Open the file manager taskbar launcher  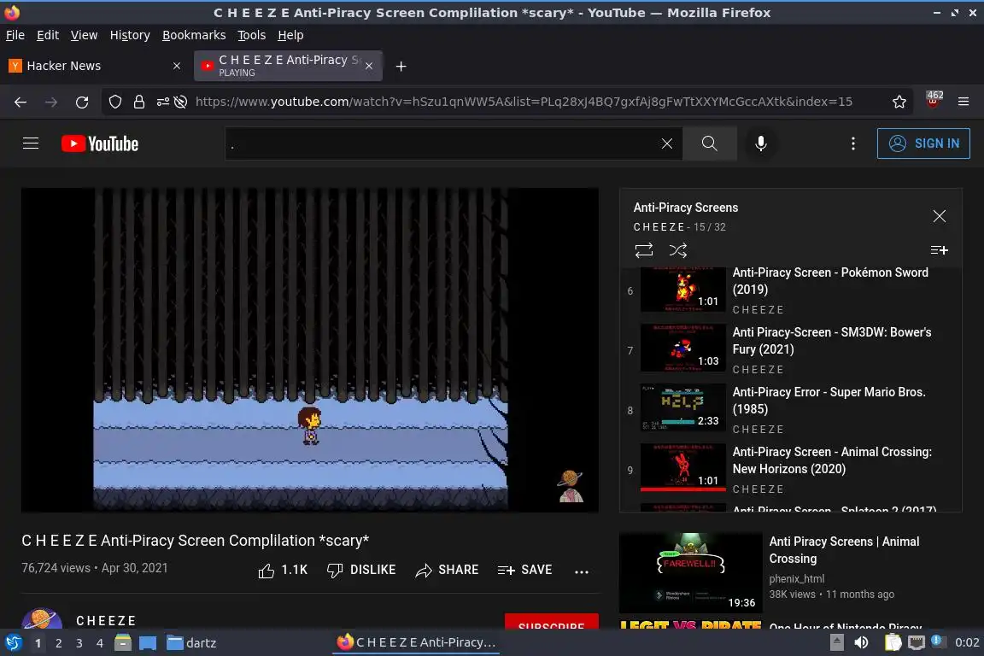pos(123,643)
